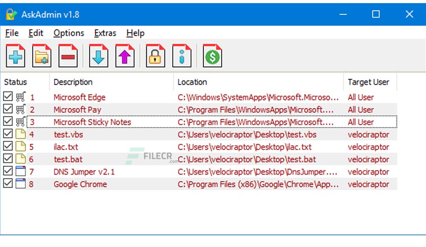Click the green dollar License icon
This screenshot has height=247, width=426.
(x=212, y=56)
